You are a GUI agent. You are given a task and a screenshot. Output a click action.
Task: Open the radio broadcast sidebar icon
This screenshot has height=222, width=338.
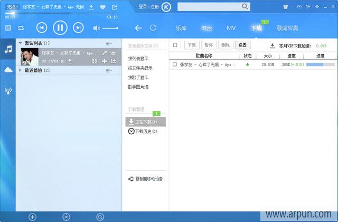(x=8, y=91)
